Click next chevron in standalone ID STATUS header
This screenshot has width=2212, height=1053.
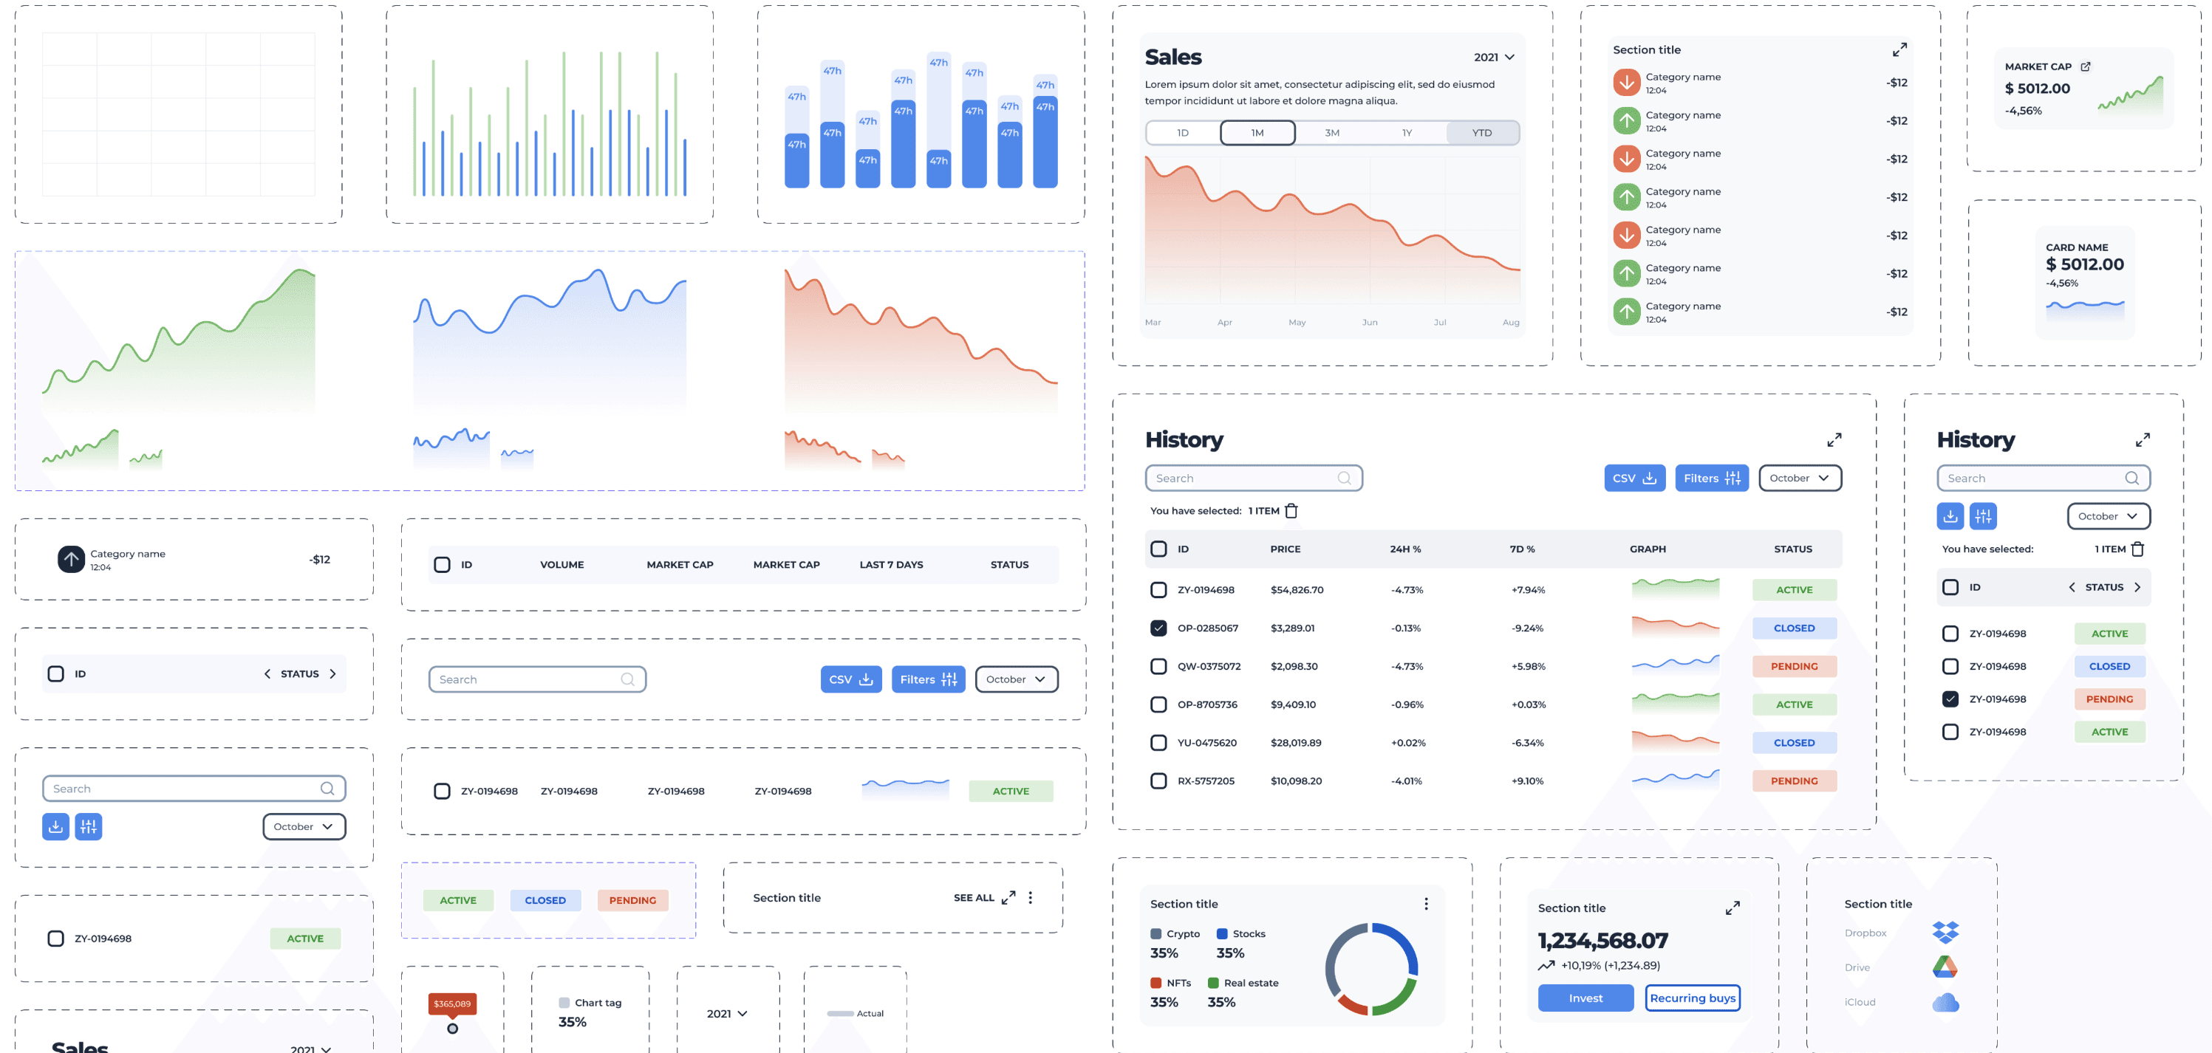pyautogui.click(x=332, y=673)
